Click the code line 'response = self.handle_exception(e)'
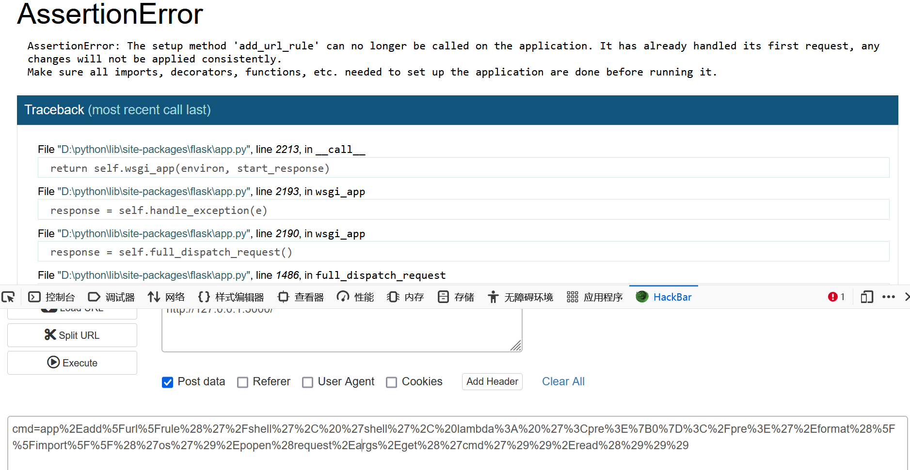 463,210
